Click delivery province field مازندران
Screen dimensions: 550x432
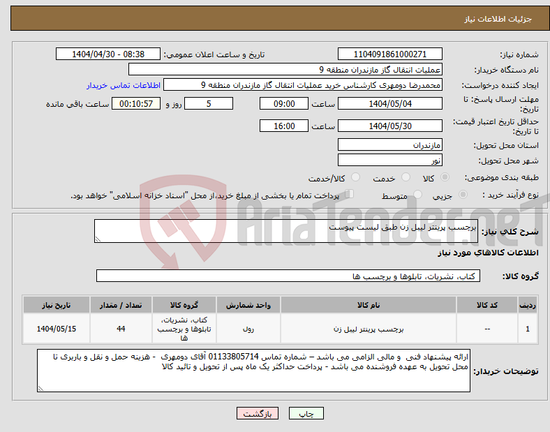click(x=389, y=144)
